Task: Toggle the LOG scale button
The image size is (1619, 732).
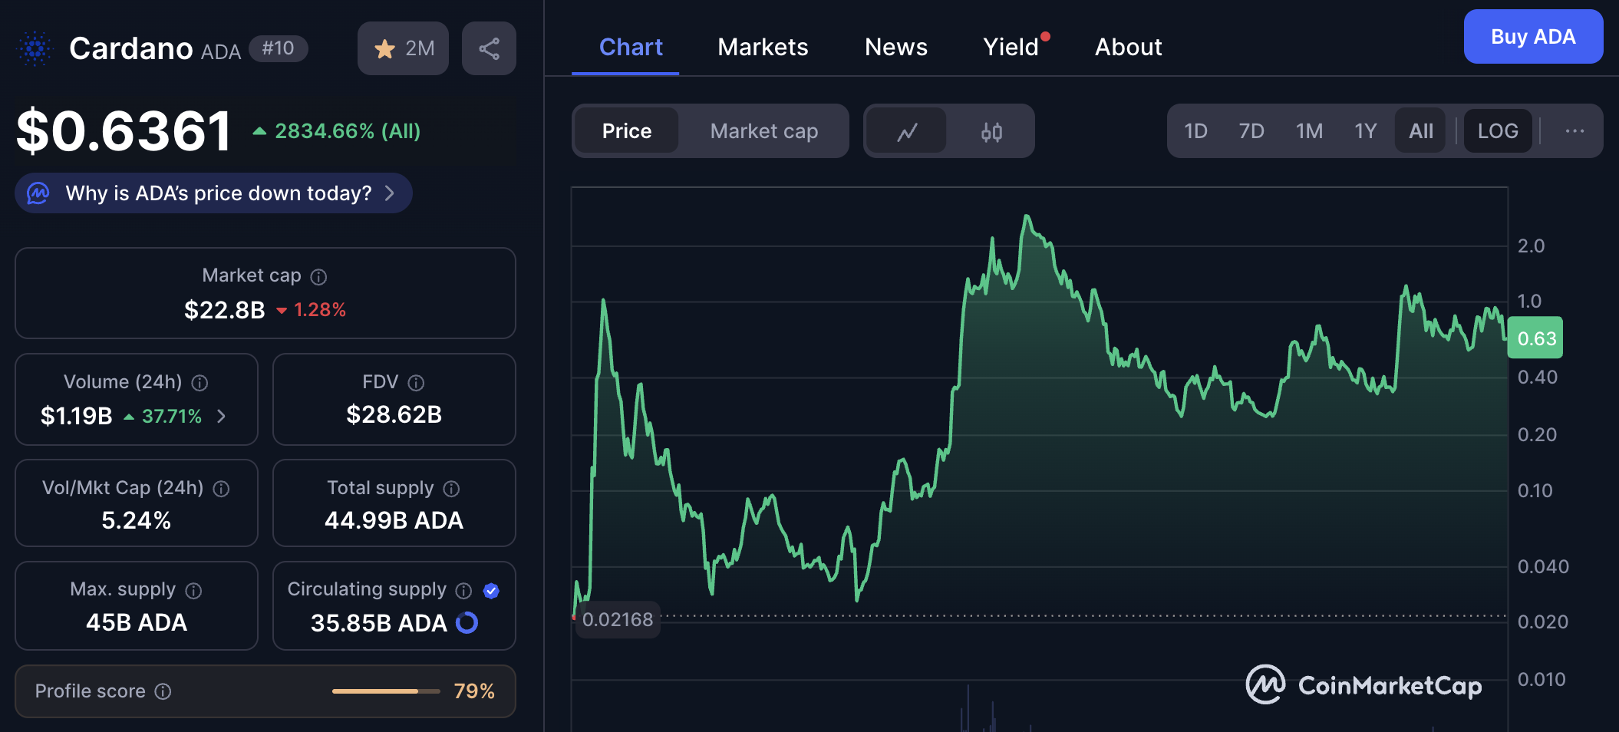Action: point(1497,131)
